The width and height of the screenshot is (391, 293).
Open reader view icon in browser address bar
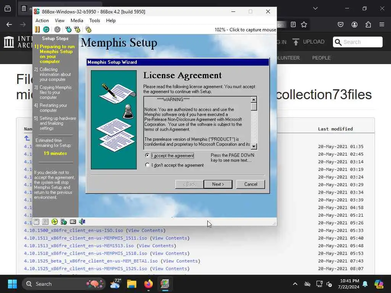point(293,24)
